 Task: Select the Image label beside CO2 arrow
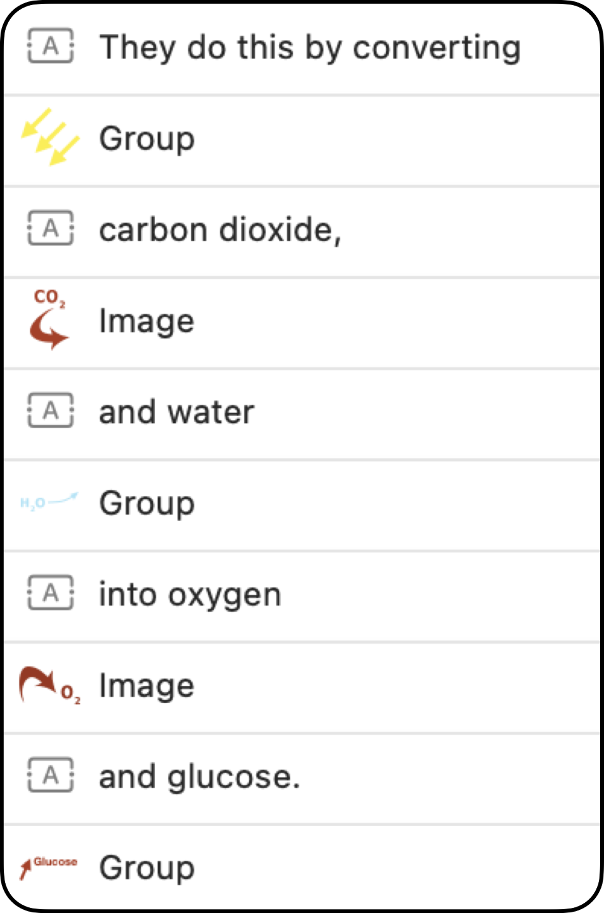tap(147, 321)
